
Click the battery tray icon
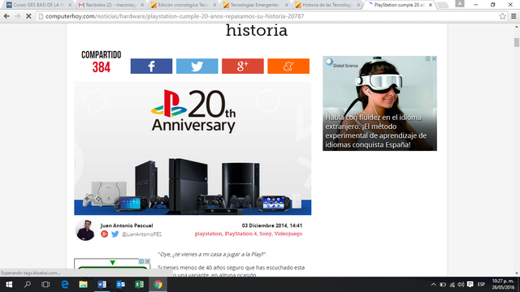coord(443,285)
